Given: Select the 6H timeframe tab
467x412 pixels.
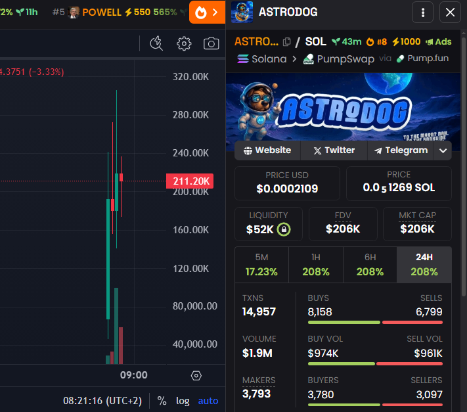Looking at the screenshot, I should coord(370,265).
